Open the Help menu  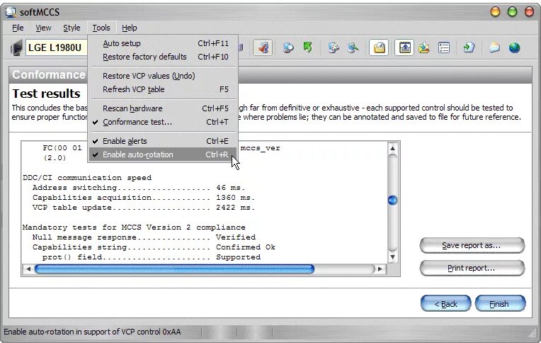pos(130,28)
